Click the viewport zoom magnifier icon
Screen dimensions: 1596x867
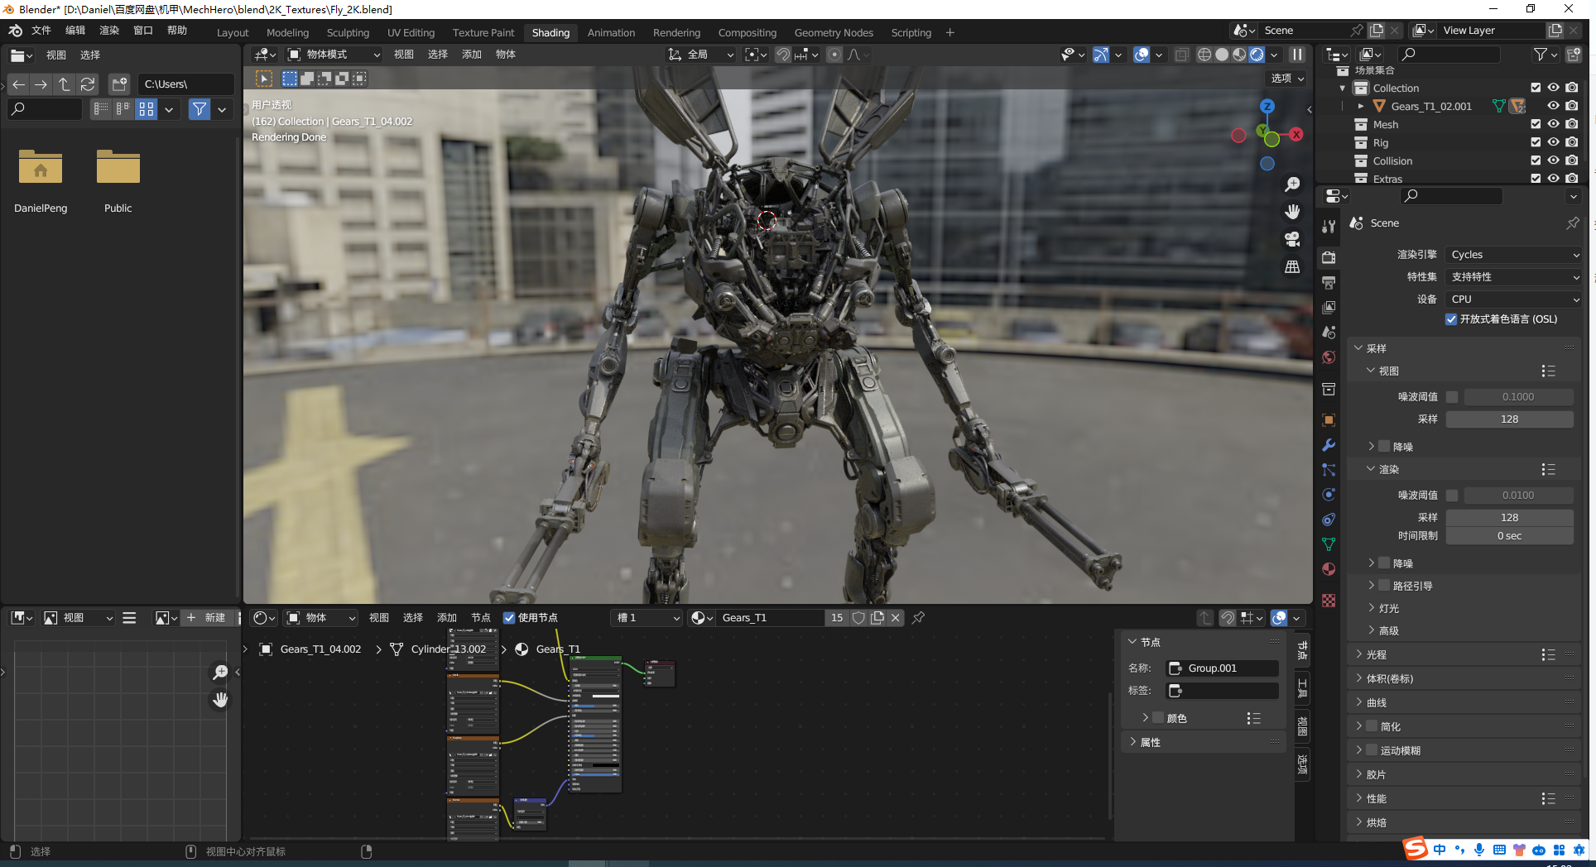(1292, 184)
